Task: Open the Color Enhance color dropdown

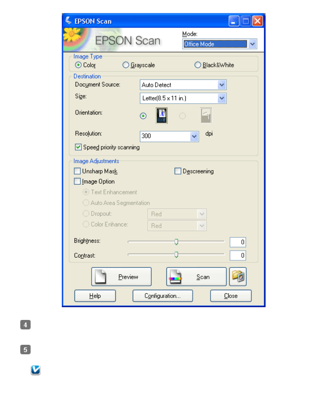Action: click(x=177, y=225)
